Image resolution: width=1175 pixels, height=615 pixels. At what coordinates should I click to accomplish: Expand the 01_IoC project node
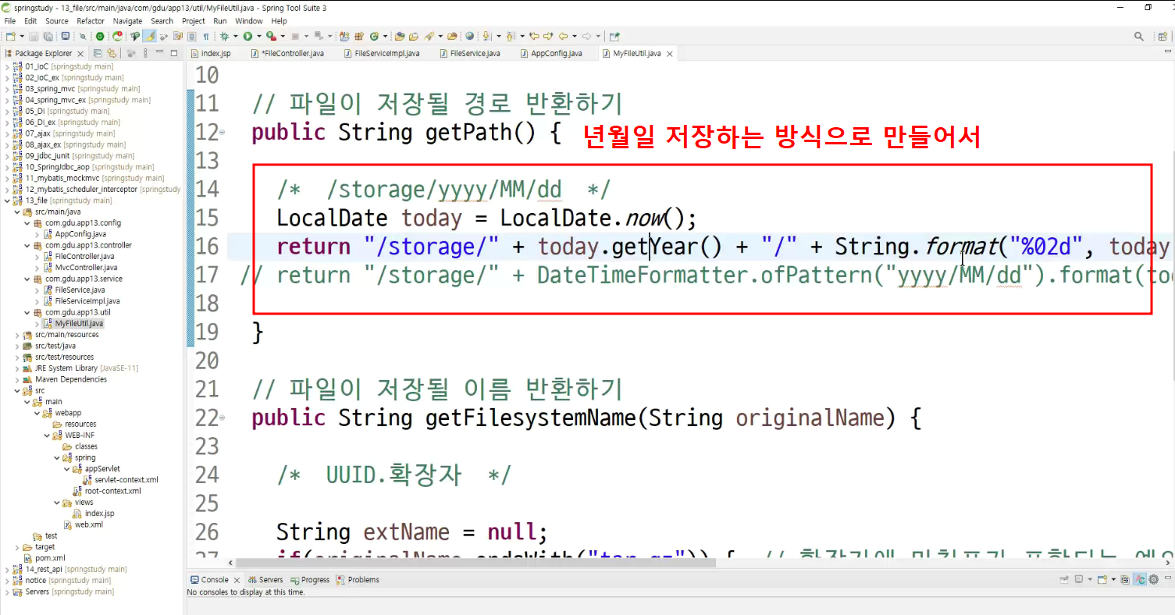[x=7, y=66]
